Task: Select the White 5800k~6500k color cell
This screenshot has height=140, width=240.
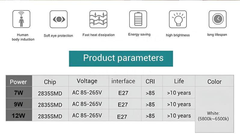Action: [214, 109]
